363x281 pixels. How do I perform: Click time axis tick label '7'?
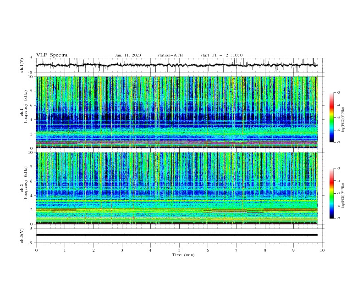point(236,250)
